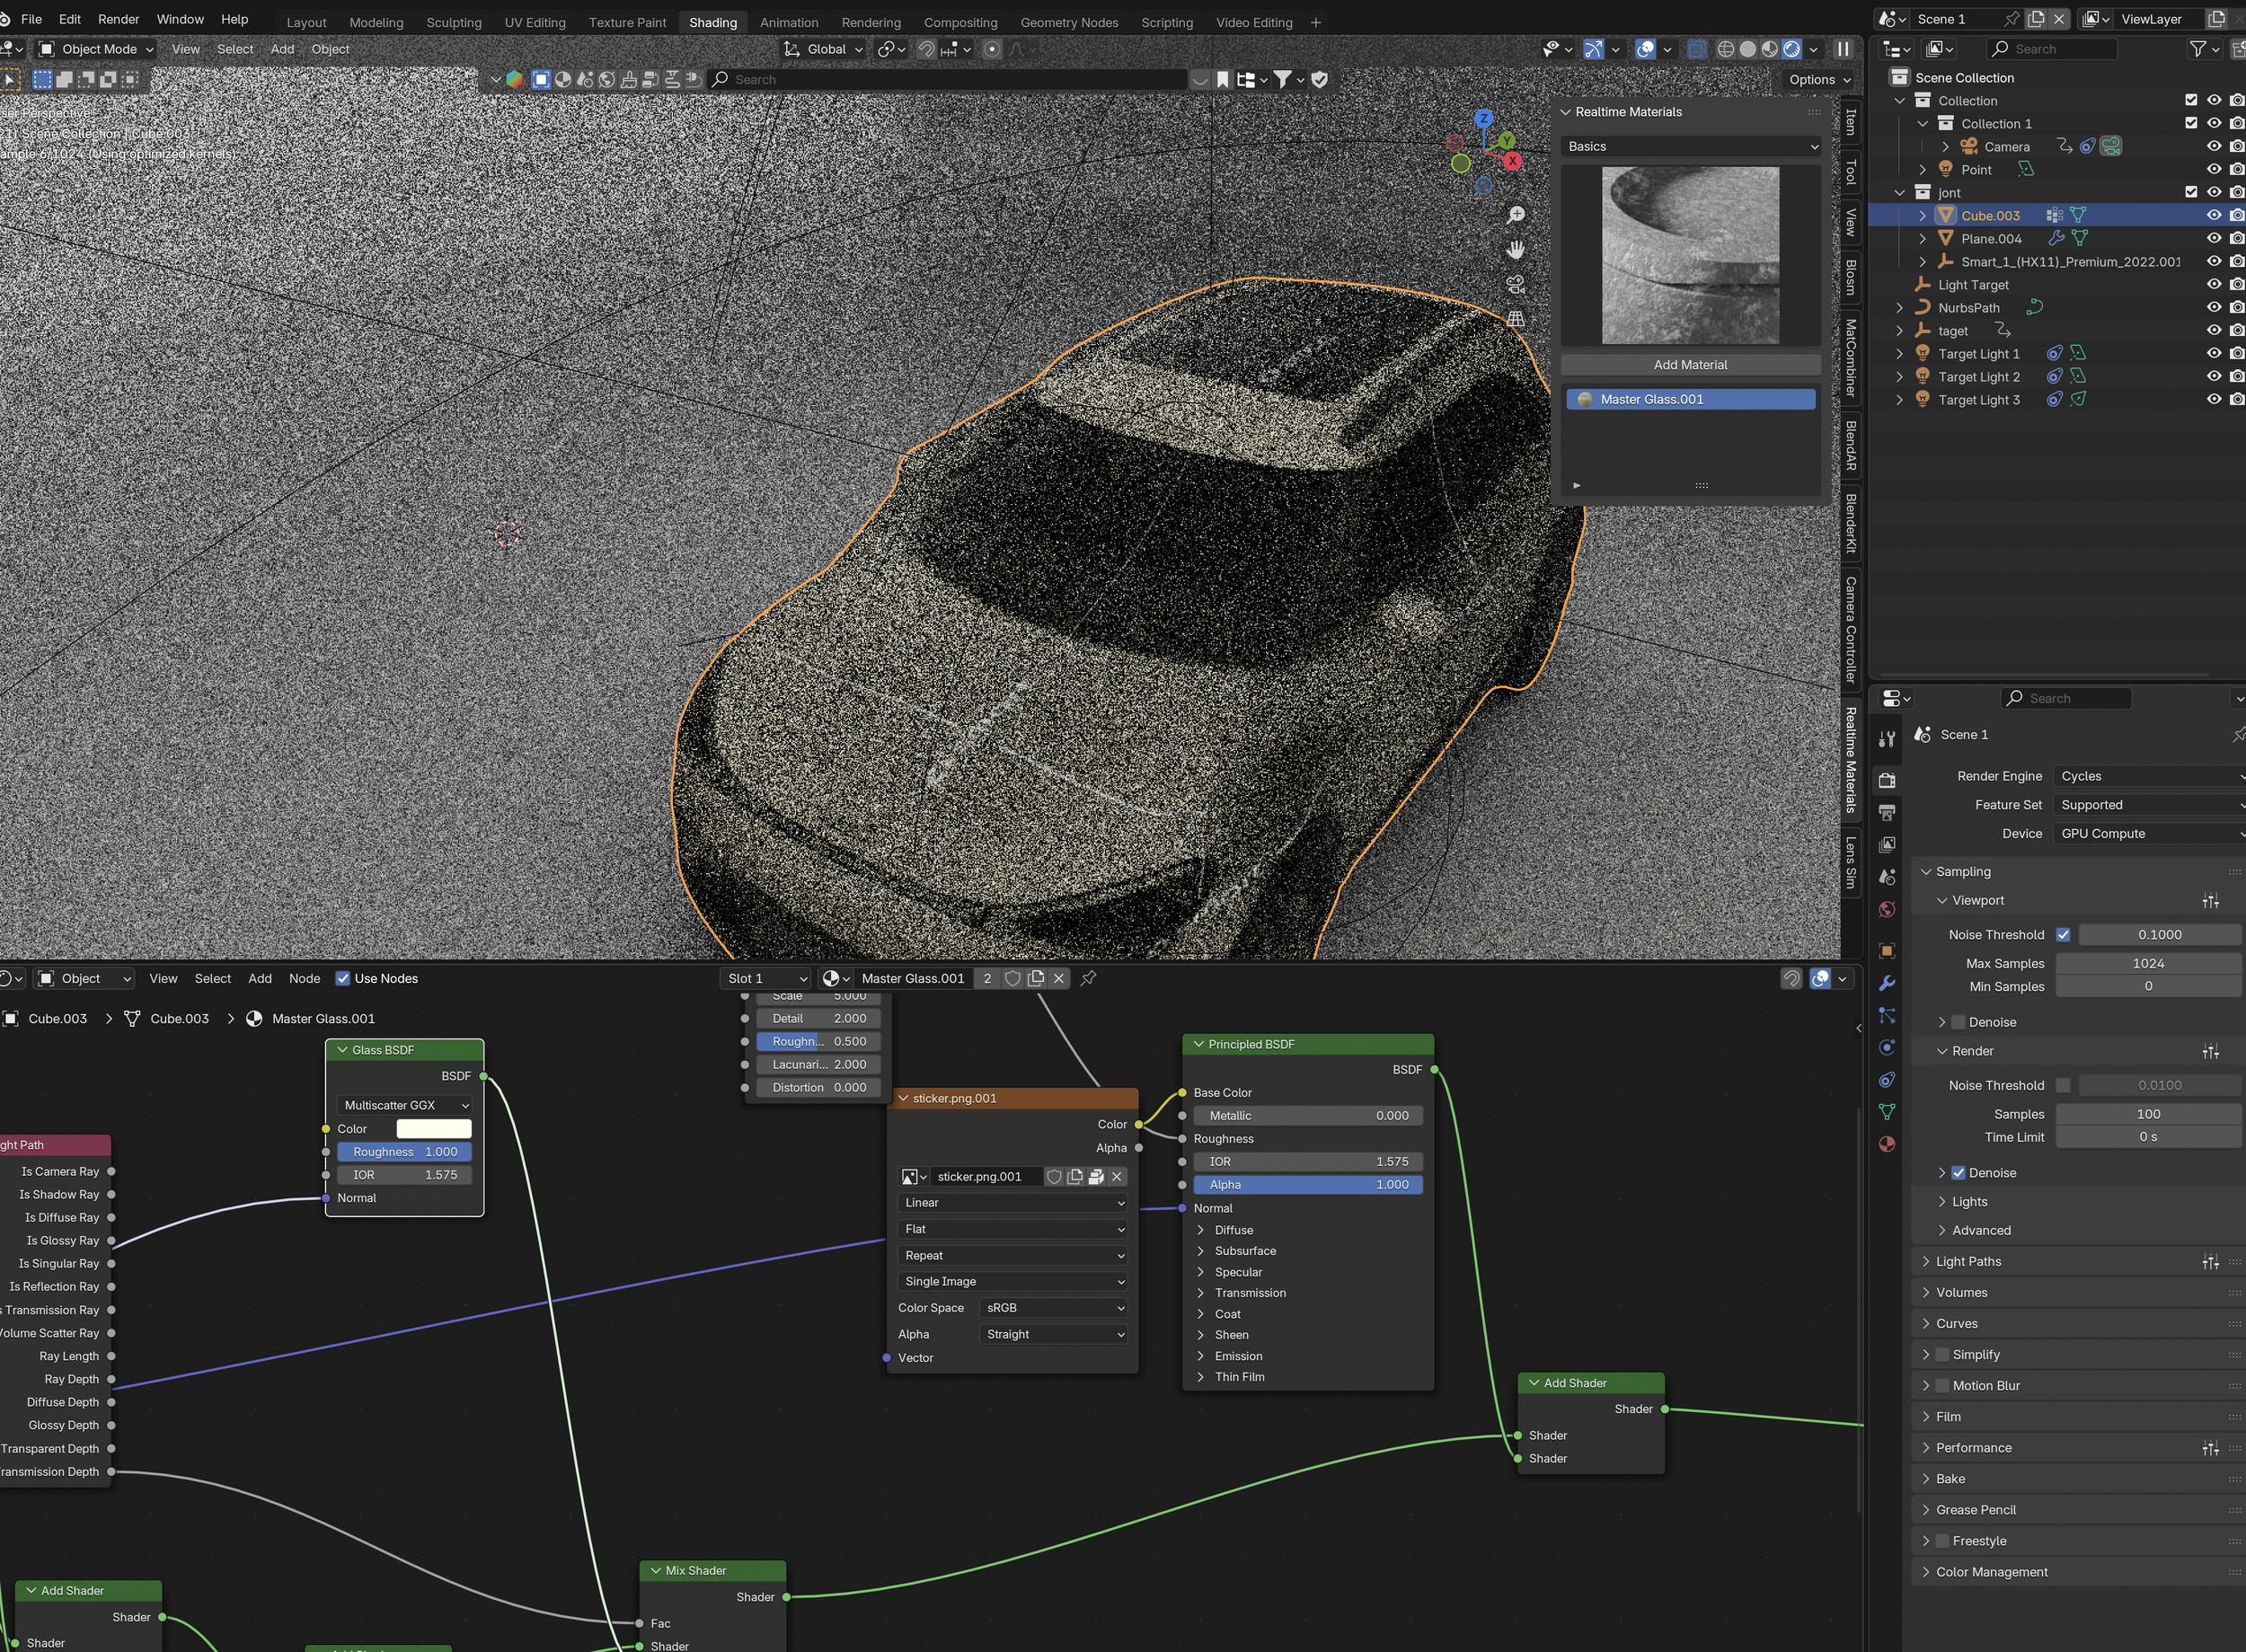Open the World properties tab

tap(1887, 910)
